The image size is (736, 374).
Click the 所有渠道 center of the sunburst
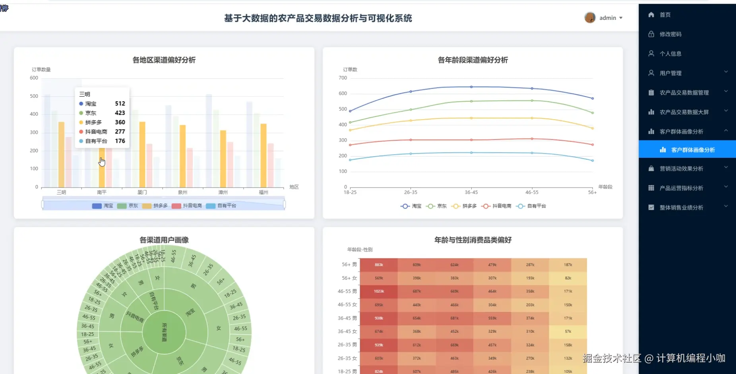coord(164,332)
